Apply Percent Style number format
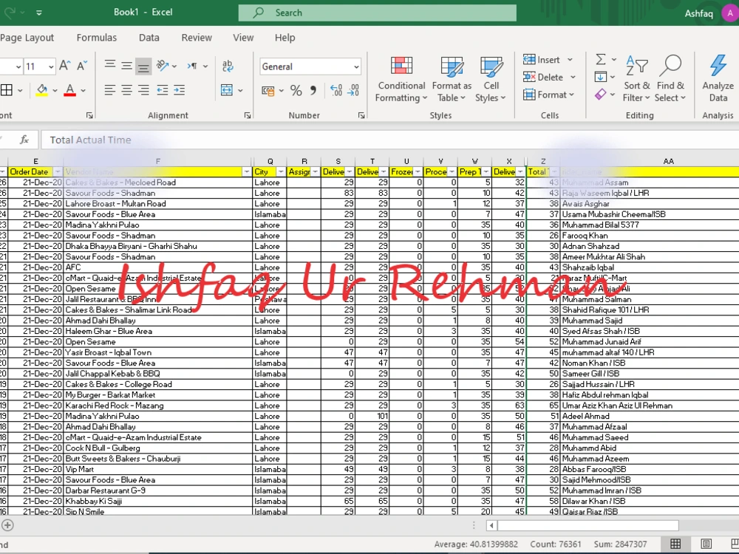Image resolution: width=739 pixels, height=554 pixels. pyautogui.click(x=296, y=90)
